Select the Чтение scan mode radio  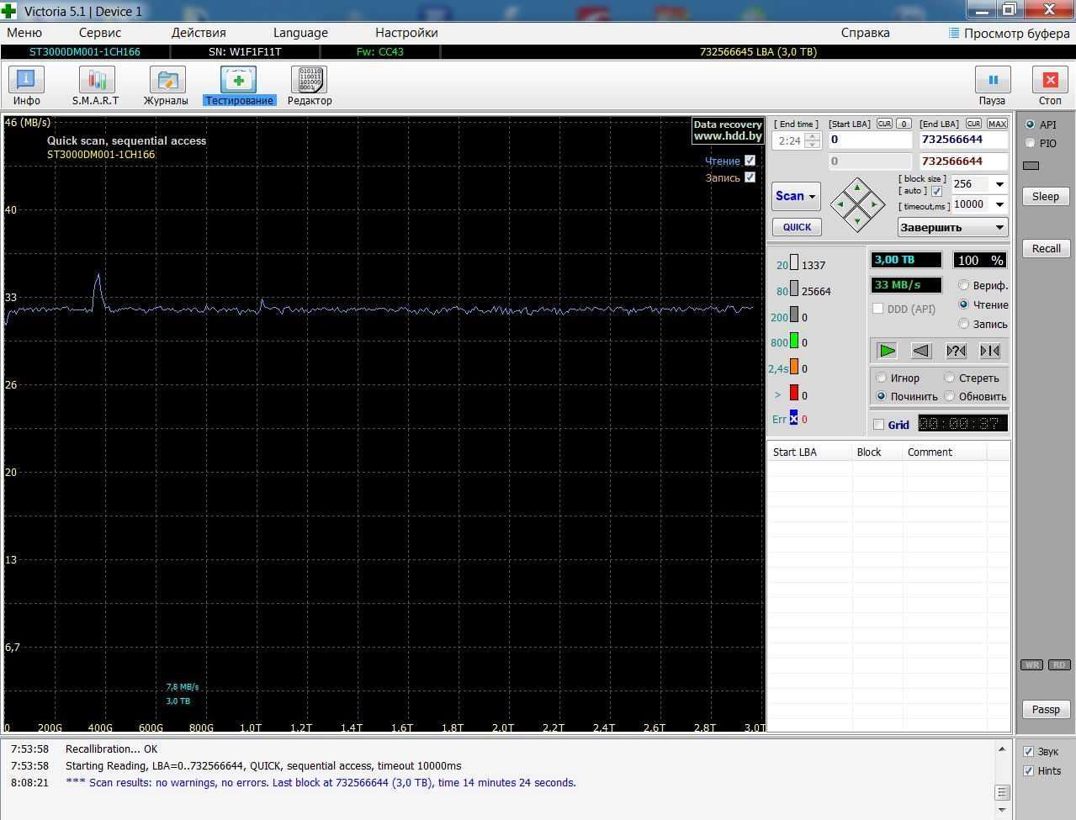click(964, 304)
